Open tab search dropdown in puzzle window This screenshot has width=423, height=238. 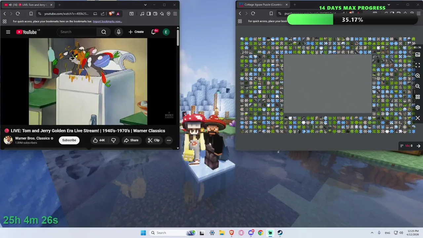point(389,5)
